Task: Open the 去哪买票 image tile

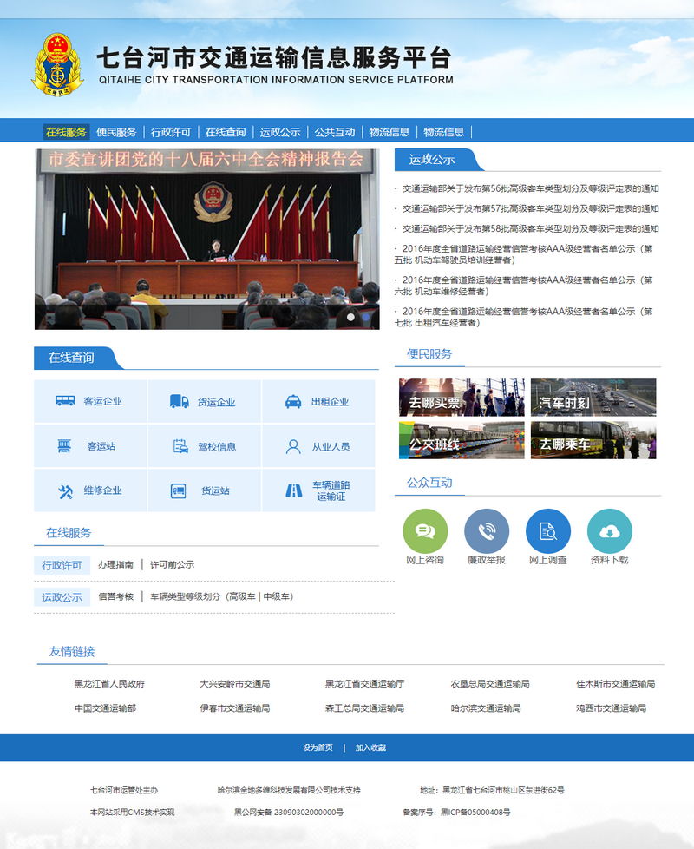Action: point(462,397)
